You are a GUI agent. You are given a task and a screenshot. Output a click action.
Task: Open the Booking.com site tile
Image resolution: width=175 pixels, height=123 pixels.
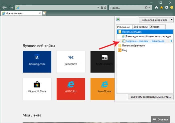[x=37, y=62]
